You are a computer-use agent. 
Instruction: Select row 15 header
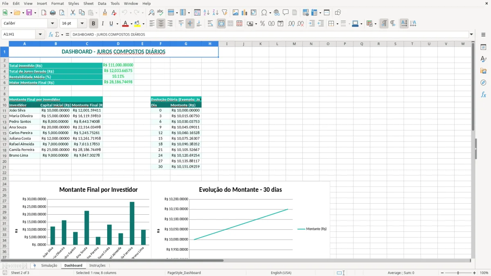5,133
